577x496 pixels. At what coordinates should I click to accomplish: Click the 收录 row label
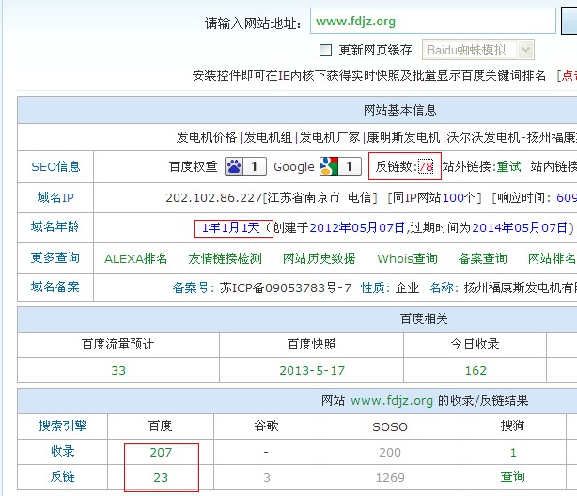(63, 452)
